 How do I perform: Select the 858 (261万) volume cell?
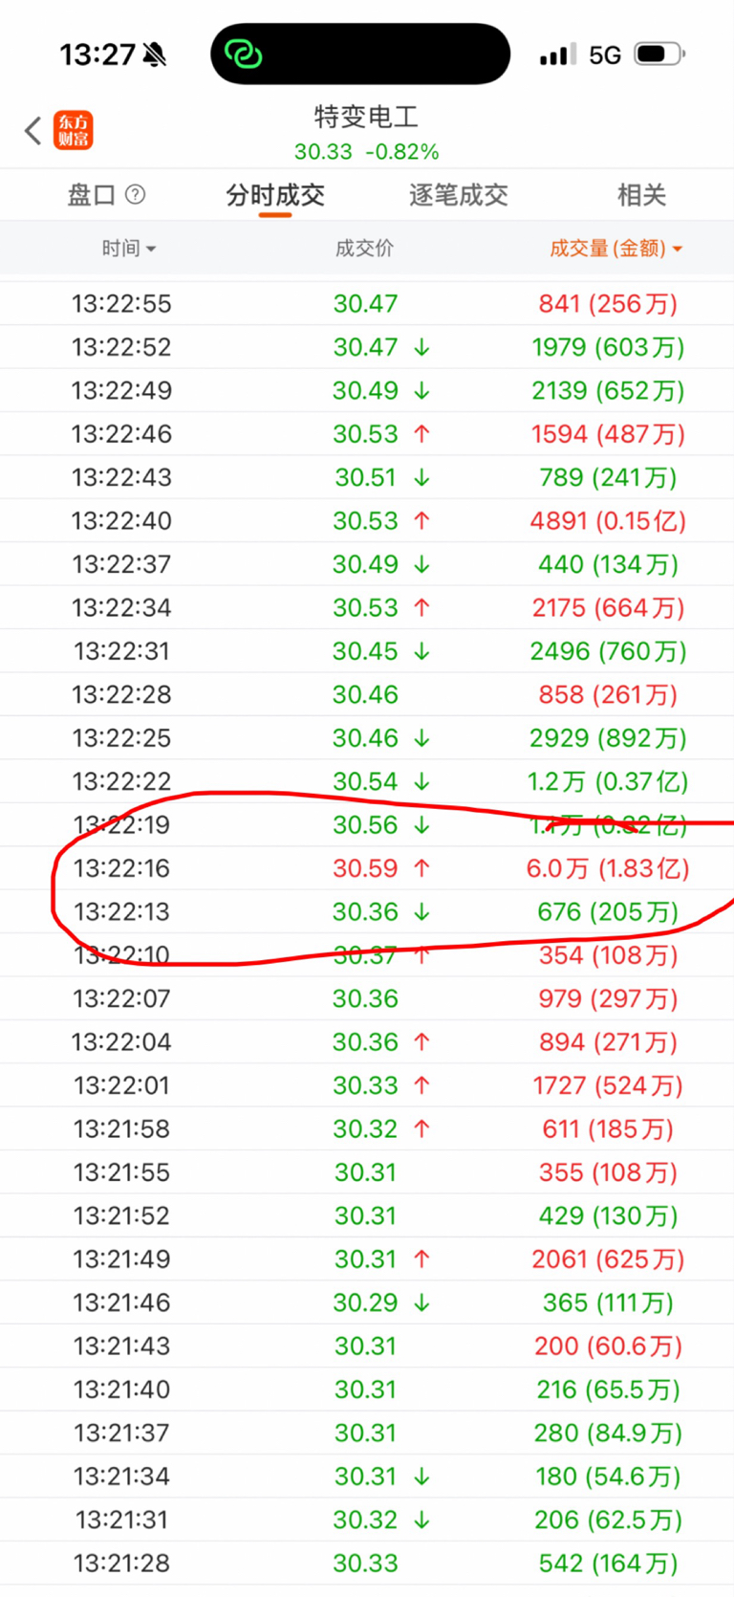pos(608,695)
